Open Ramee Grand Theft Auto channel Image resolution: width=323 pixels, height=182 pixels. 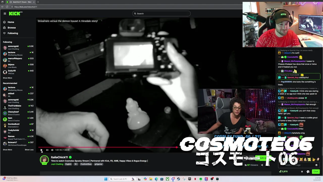(18, 138)
